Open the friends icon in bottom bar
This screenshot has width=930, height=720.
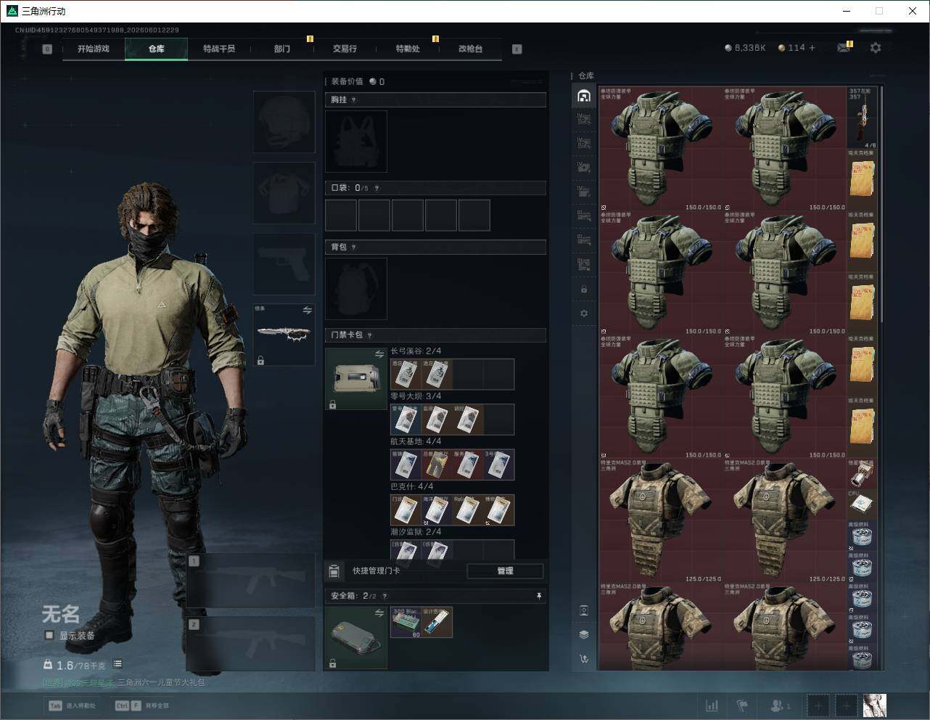[x=780, y=705]
